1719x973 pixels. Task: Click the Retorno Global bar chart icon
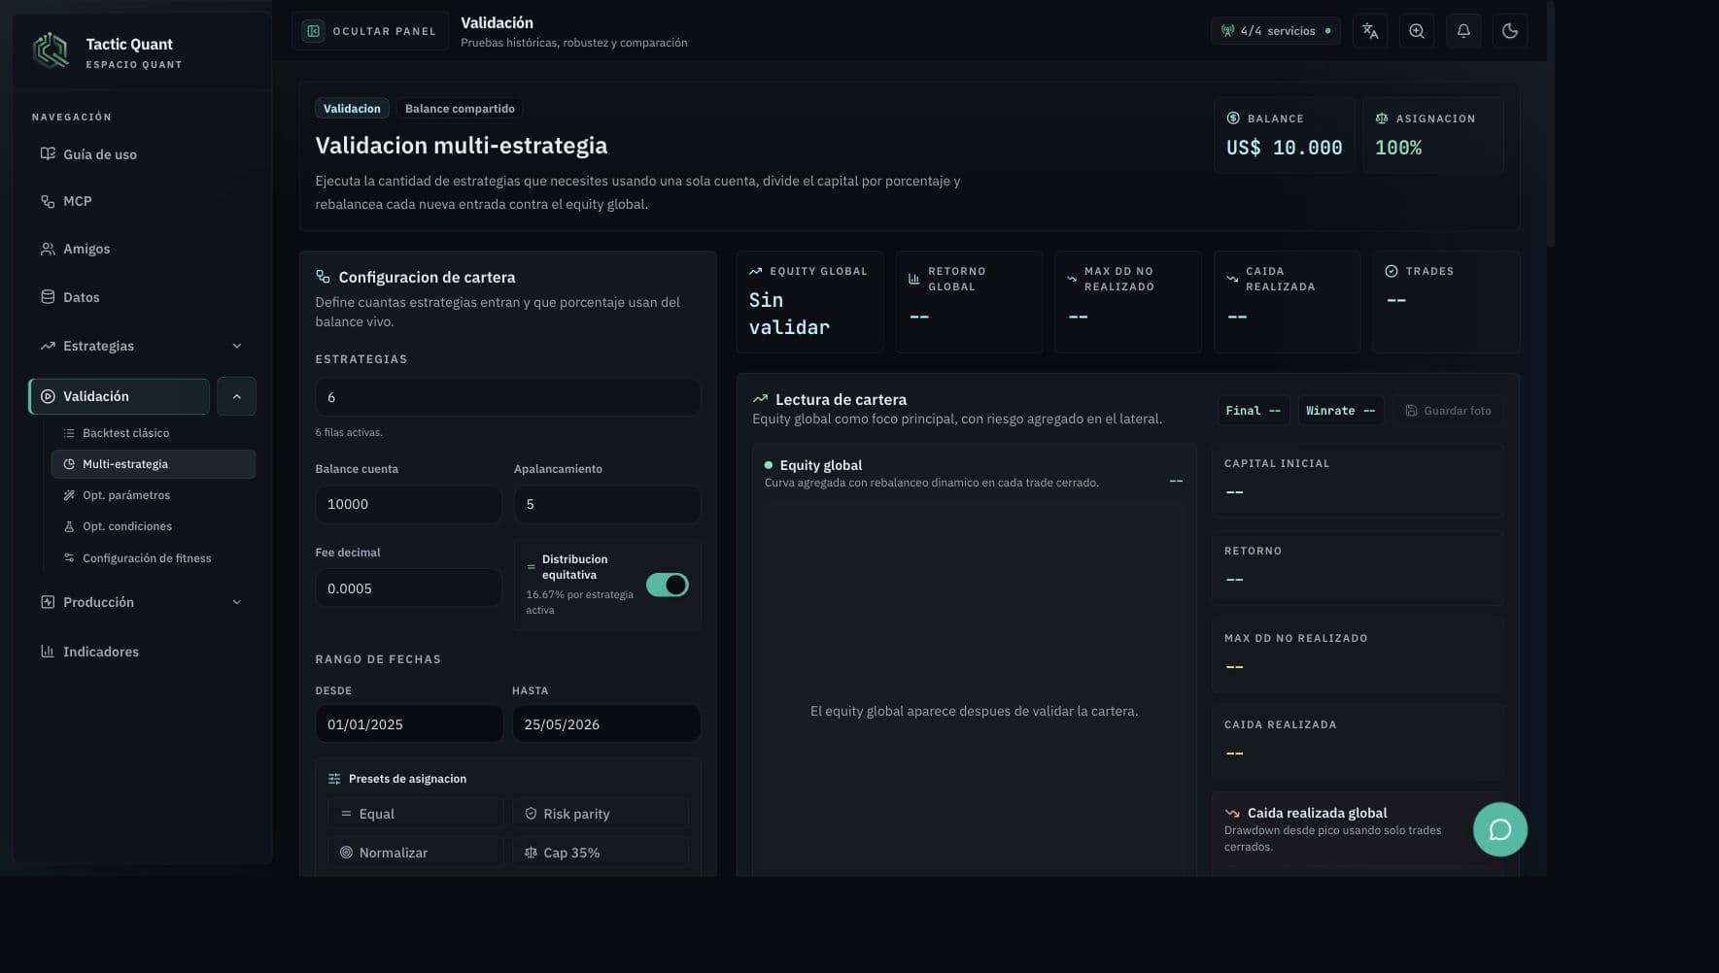coord(914,279)
